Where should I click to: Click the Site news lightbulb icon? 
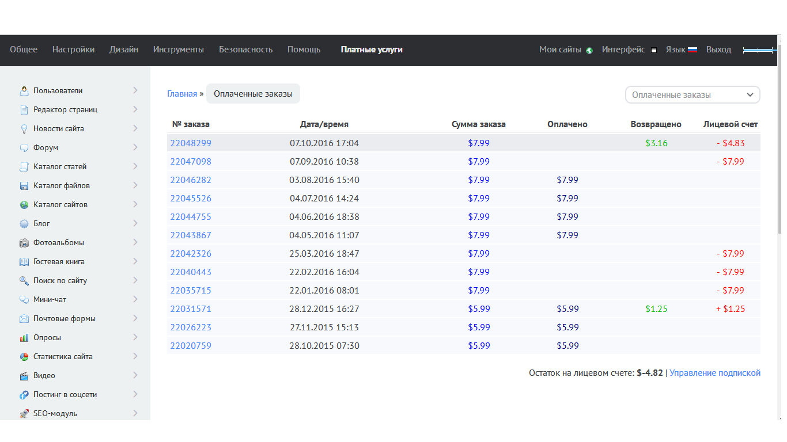[x=24, y=128]
